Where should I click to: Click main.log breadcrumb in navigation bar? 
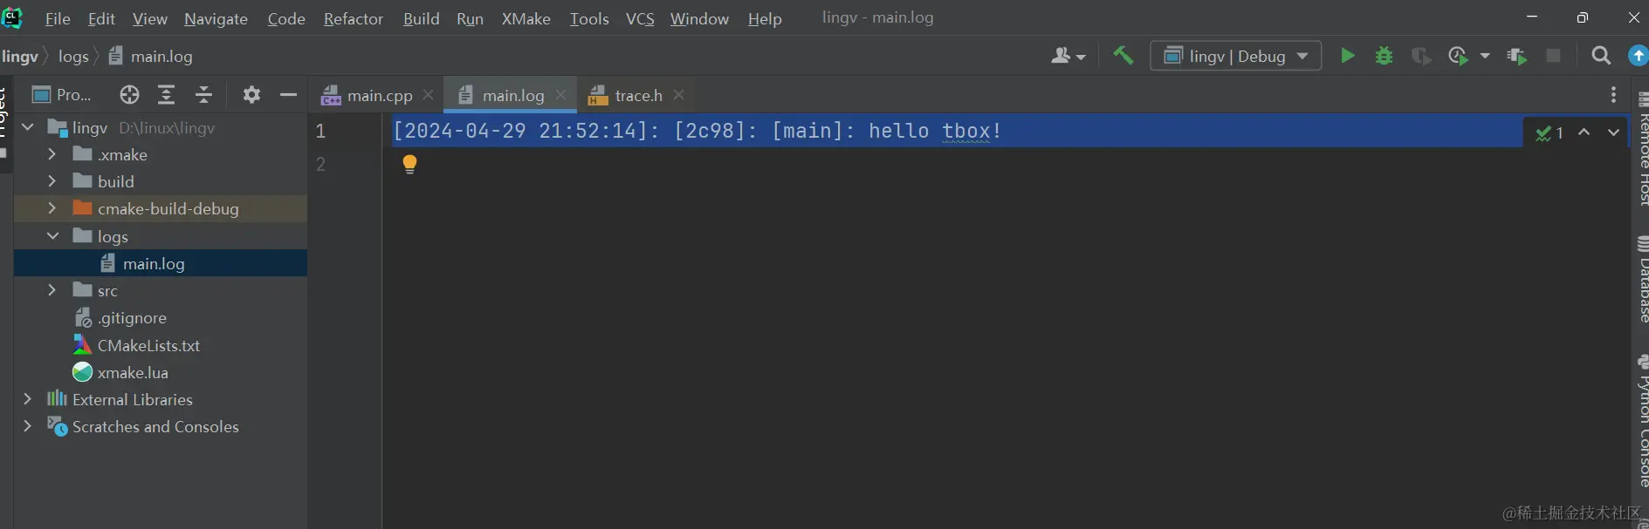[x=151, y=57]
